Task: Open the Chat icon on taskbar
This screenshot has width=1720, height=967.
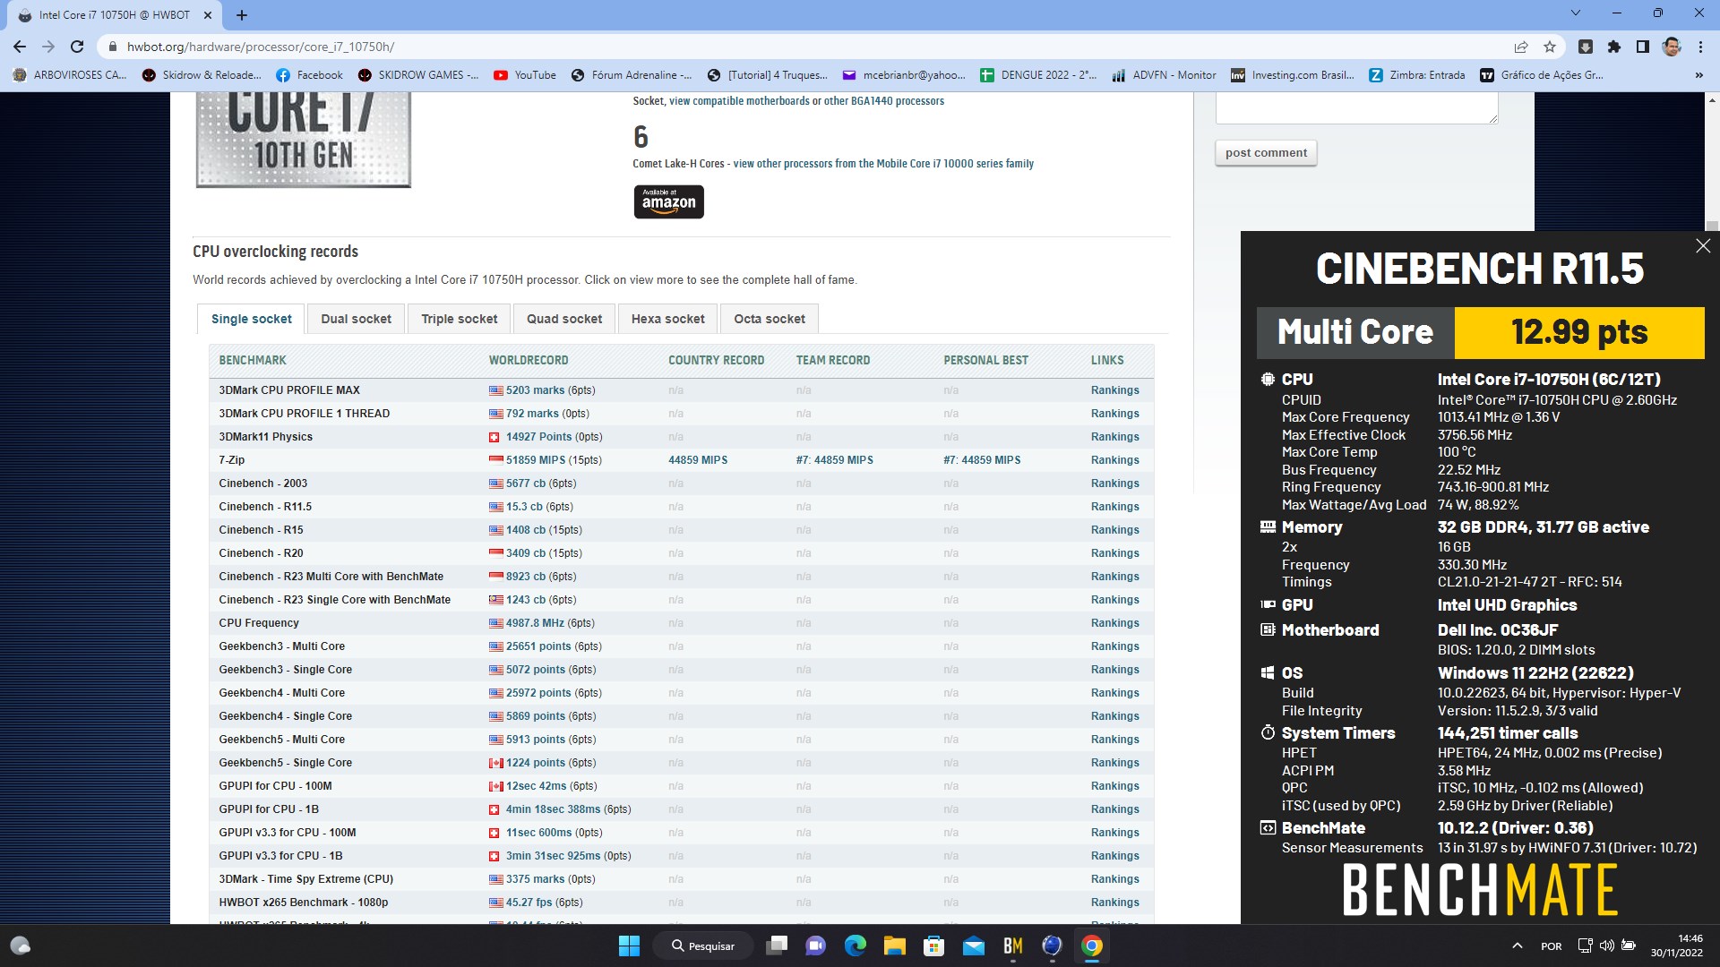Action: pyautogui.click(x=816, y=946)
